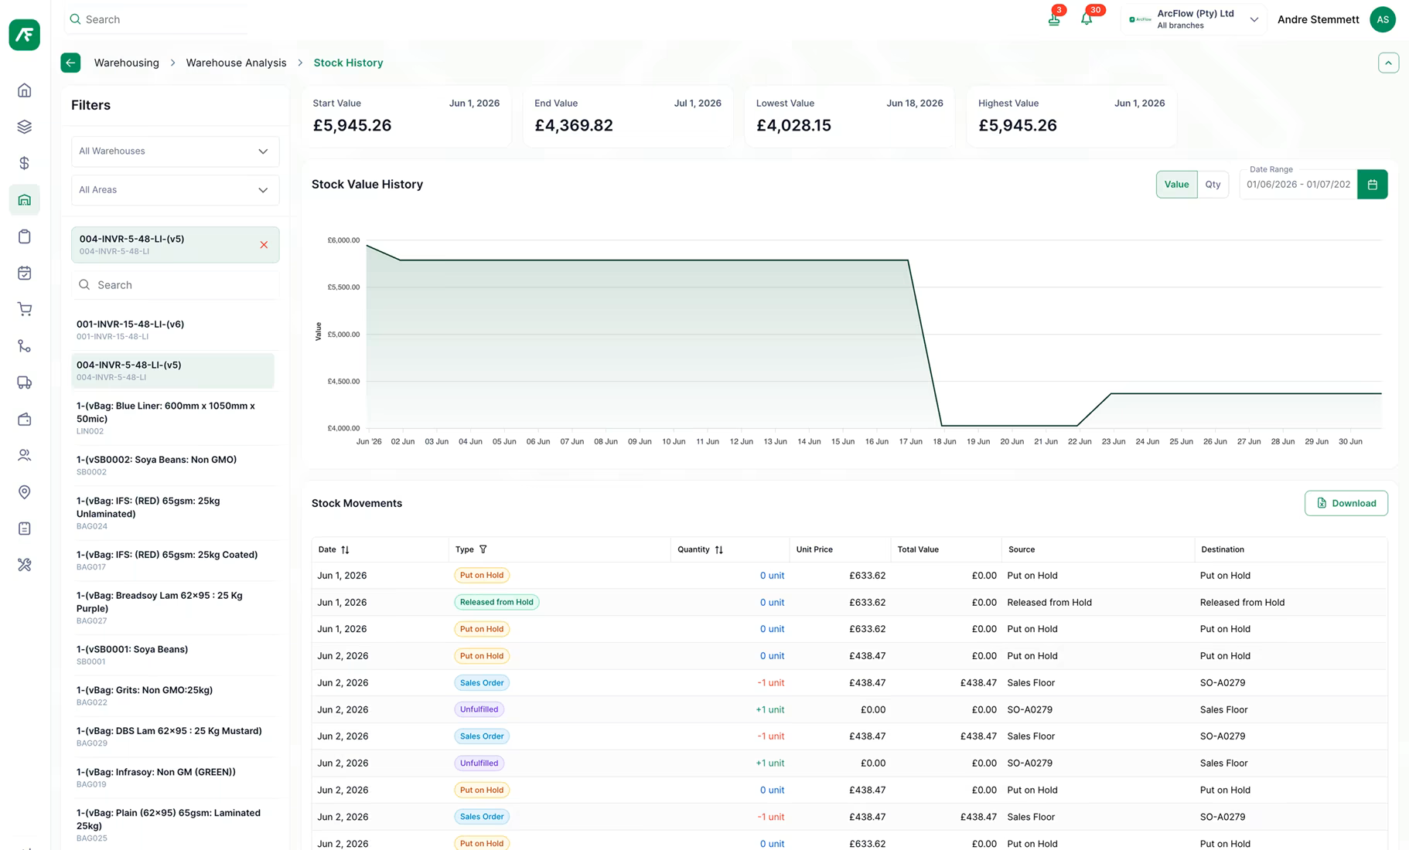Download the stock movements report

coord(1346,503)
